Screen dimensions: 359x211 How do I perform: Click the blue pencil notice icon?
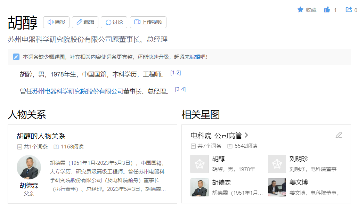pyautogui.click(x=16, y=57)
